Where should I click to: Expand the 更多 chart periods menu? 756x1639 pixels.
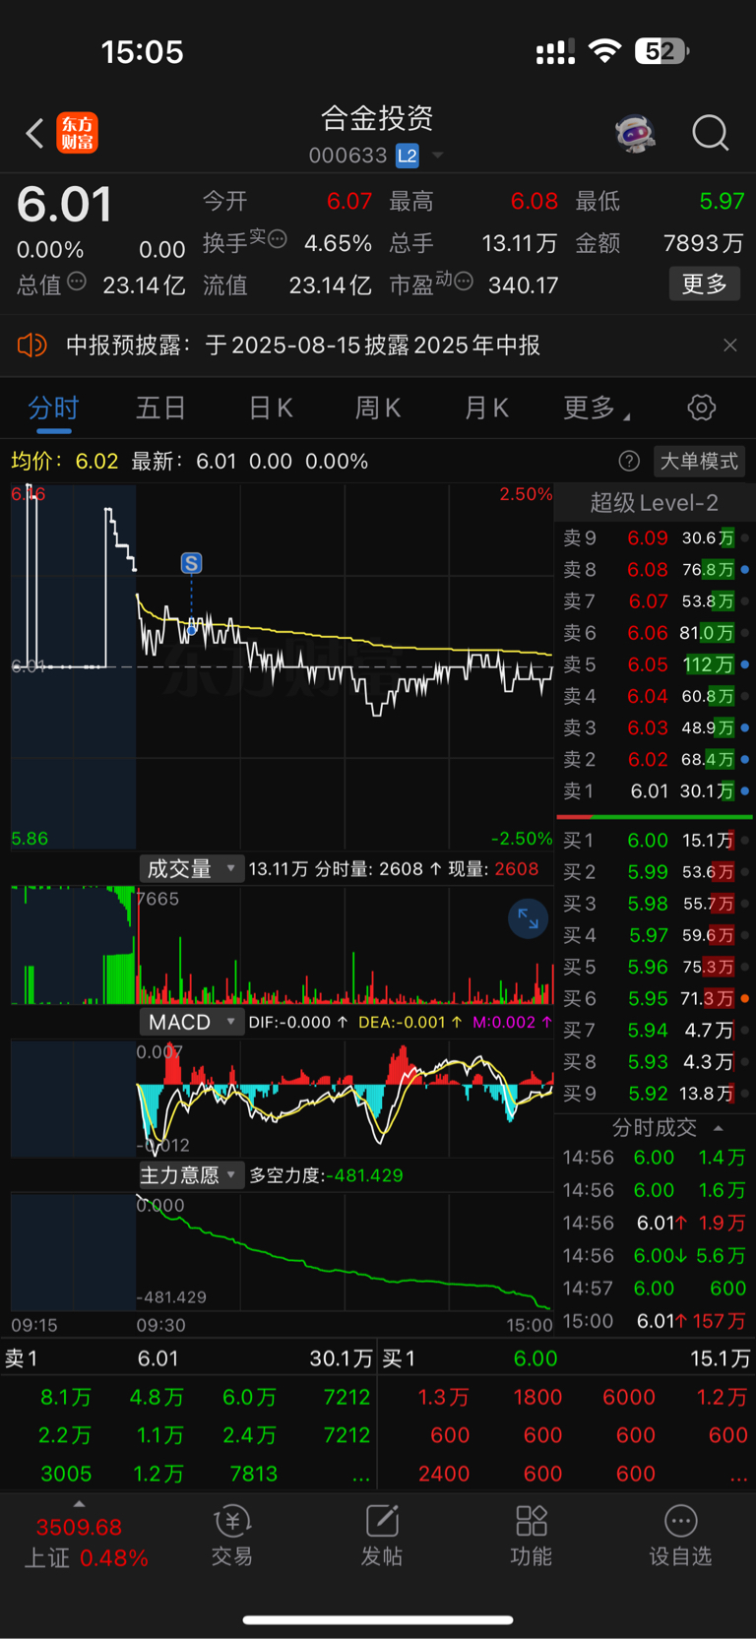(x=597, y=408)
